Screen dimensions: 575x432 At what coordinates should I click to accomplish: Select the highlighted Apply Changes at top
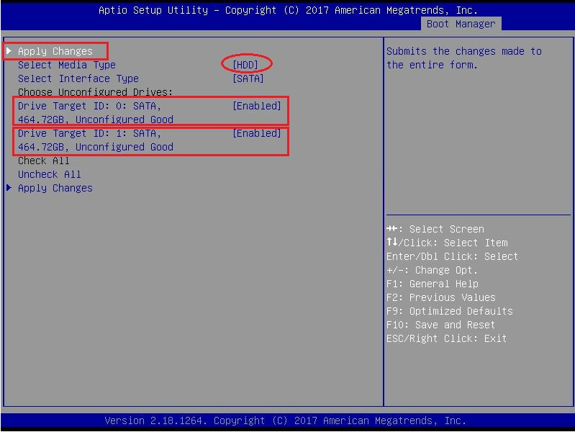[55, 51]
